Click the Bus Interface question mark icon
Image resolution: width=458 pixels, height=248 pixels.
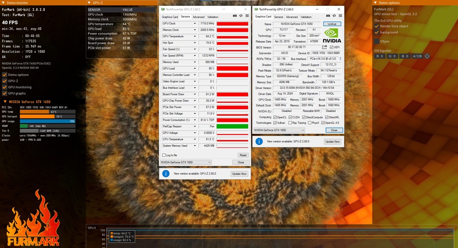(x=340, y=59)
